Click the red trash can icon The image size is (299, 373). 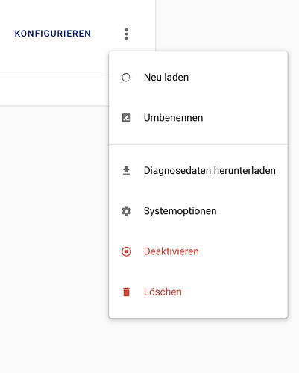coord(126,292)
